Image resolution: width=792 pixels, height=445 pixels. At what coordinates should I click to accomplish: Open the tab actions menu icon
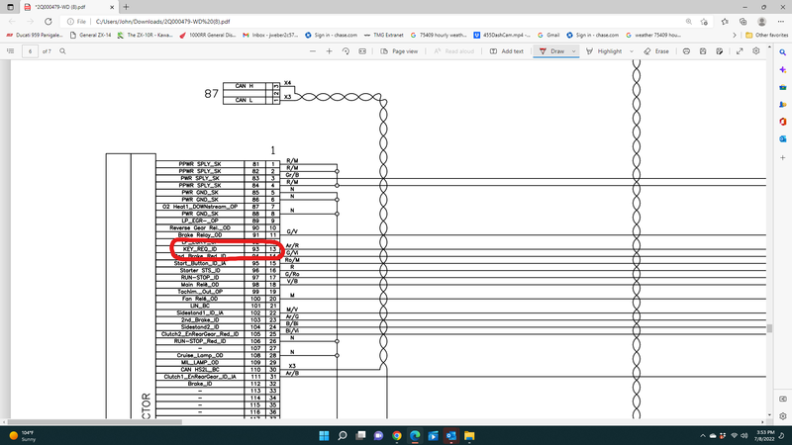[10, 7]
